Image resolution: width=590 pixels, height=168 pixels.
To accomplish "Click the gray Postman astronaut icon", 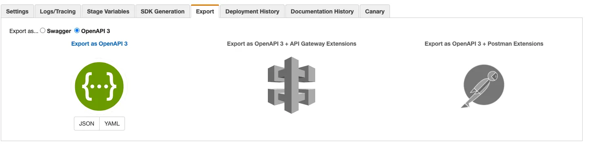I will pos(483,86).
